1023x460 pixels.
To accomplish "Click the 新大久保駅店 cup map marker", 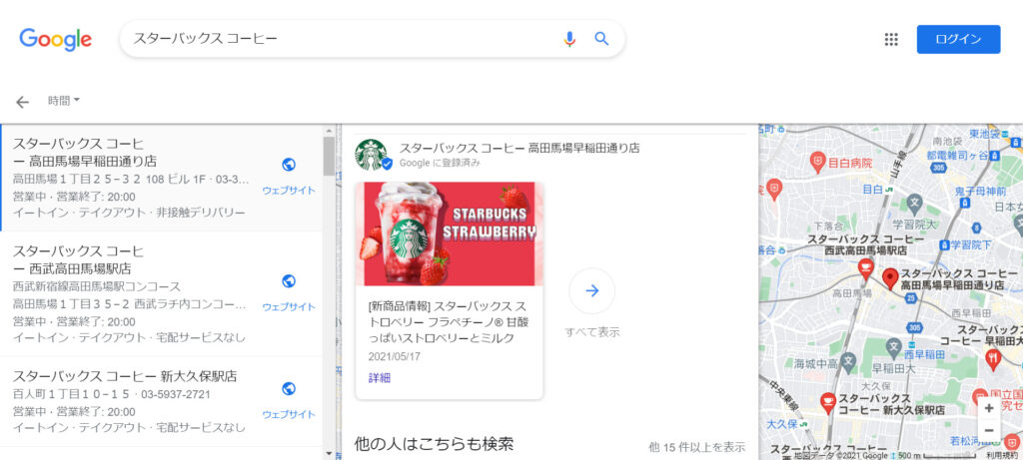I will 827,402.
